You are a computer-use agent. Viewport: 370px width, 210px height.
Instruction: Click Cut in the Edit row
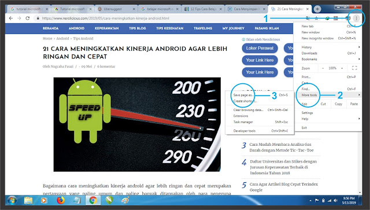tap(323, 104)
